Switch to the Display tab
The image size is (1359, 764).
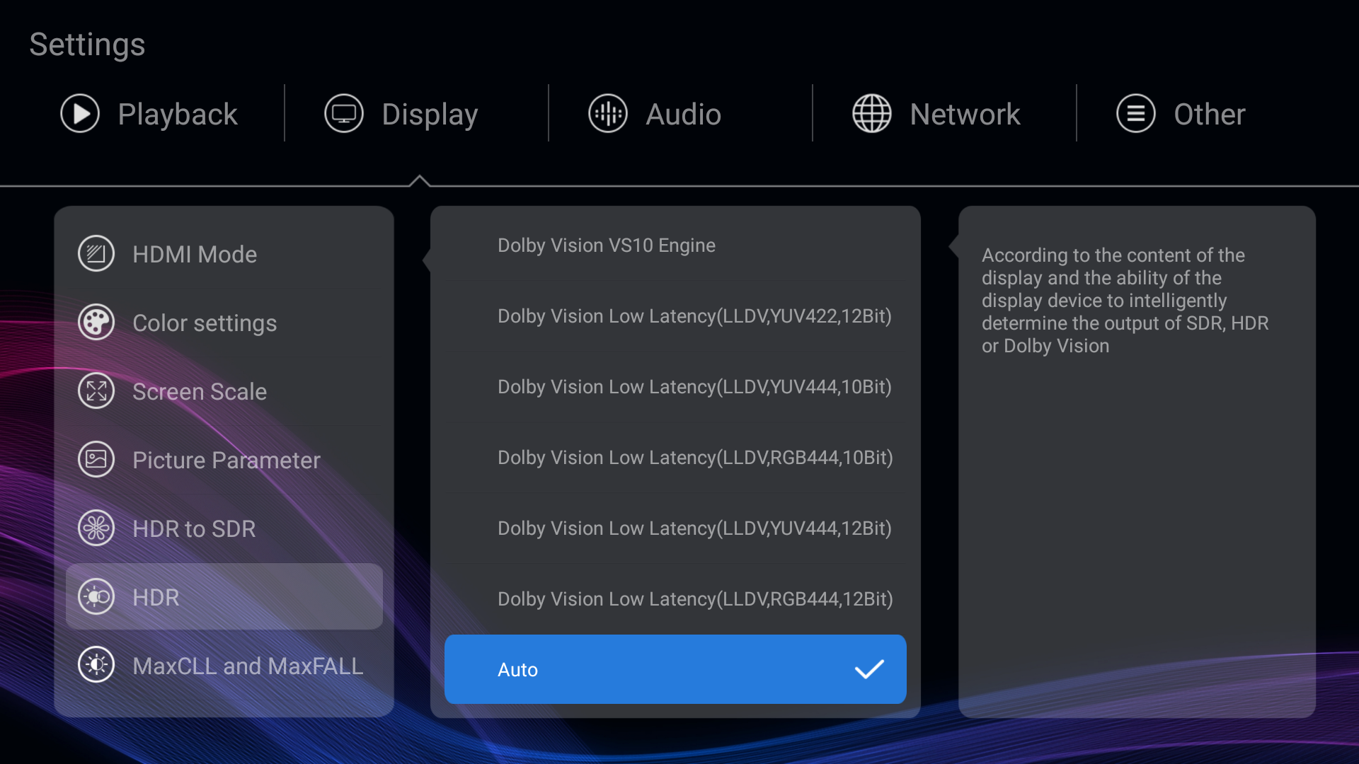(x=401, y=114)
